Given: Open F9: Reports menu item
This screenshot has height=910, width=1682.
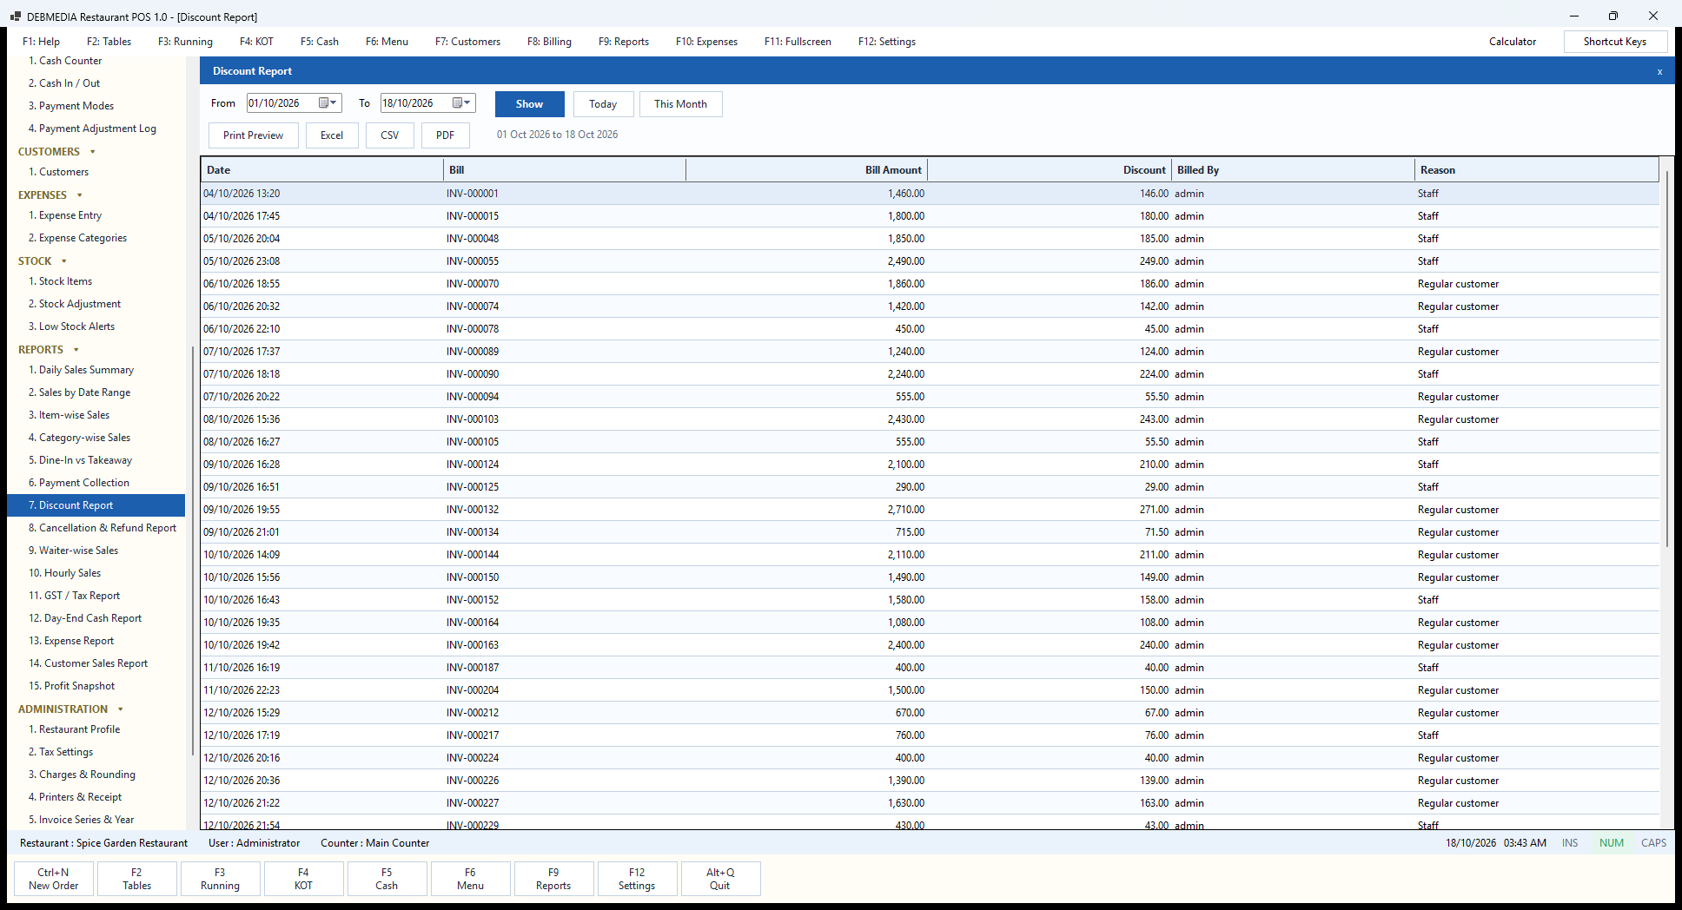Looking at the screenshot, I should pos(624,42).
